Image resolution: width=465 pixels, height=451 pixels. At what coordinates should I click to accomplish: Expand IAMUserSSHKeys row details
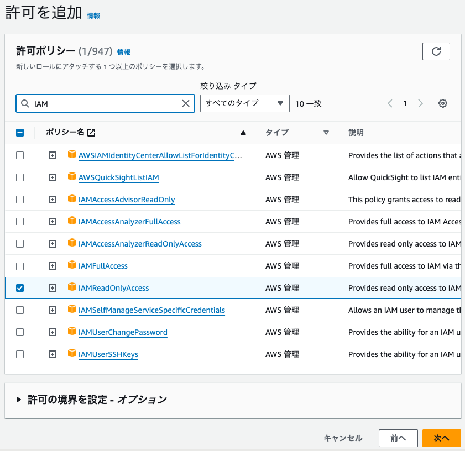pos(53,354)
